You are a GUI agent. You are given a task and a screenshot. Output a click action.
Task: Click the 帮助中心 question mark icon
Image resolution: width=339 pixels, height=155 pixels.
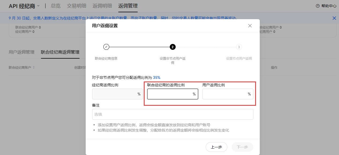(x=318, y=6)
